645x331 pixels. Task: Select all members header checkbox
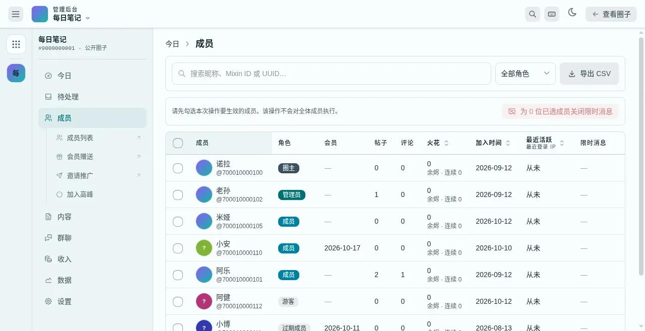coord(178,143)
